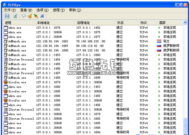Click green local host icon for port 1678 row
Screen dimensions: 190x135
point(159,28)
